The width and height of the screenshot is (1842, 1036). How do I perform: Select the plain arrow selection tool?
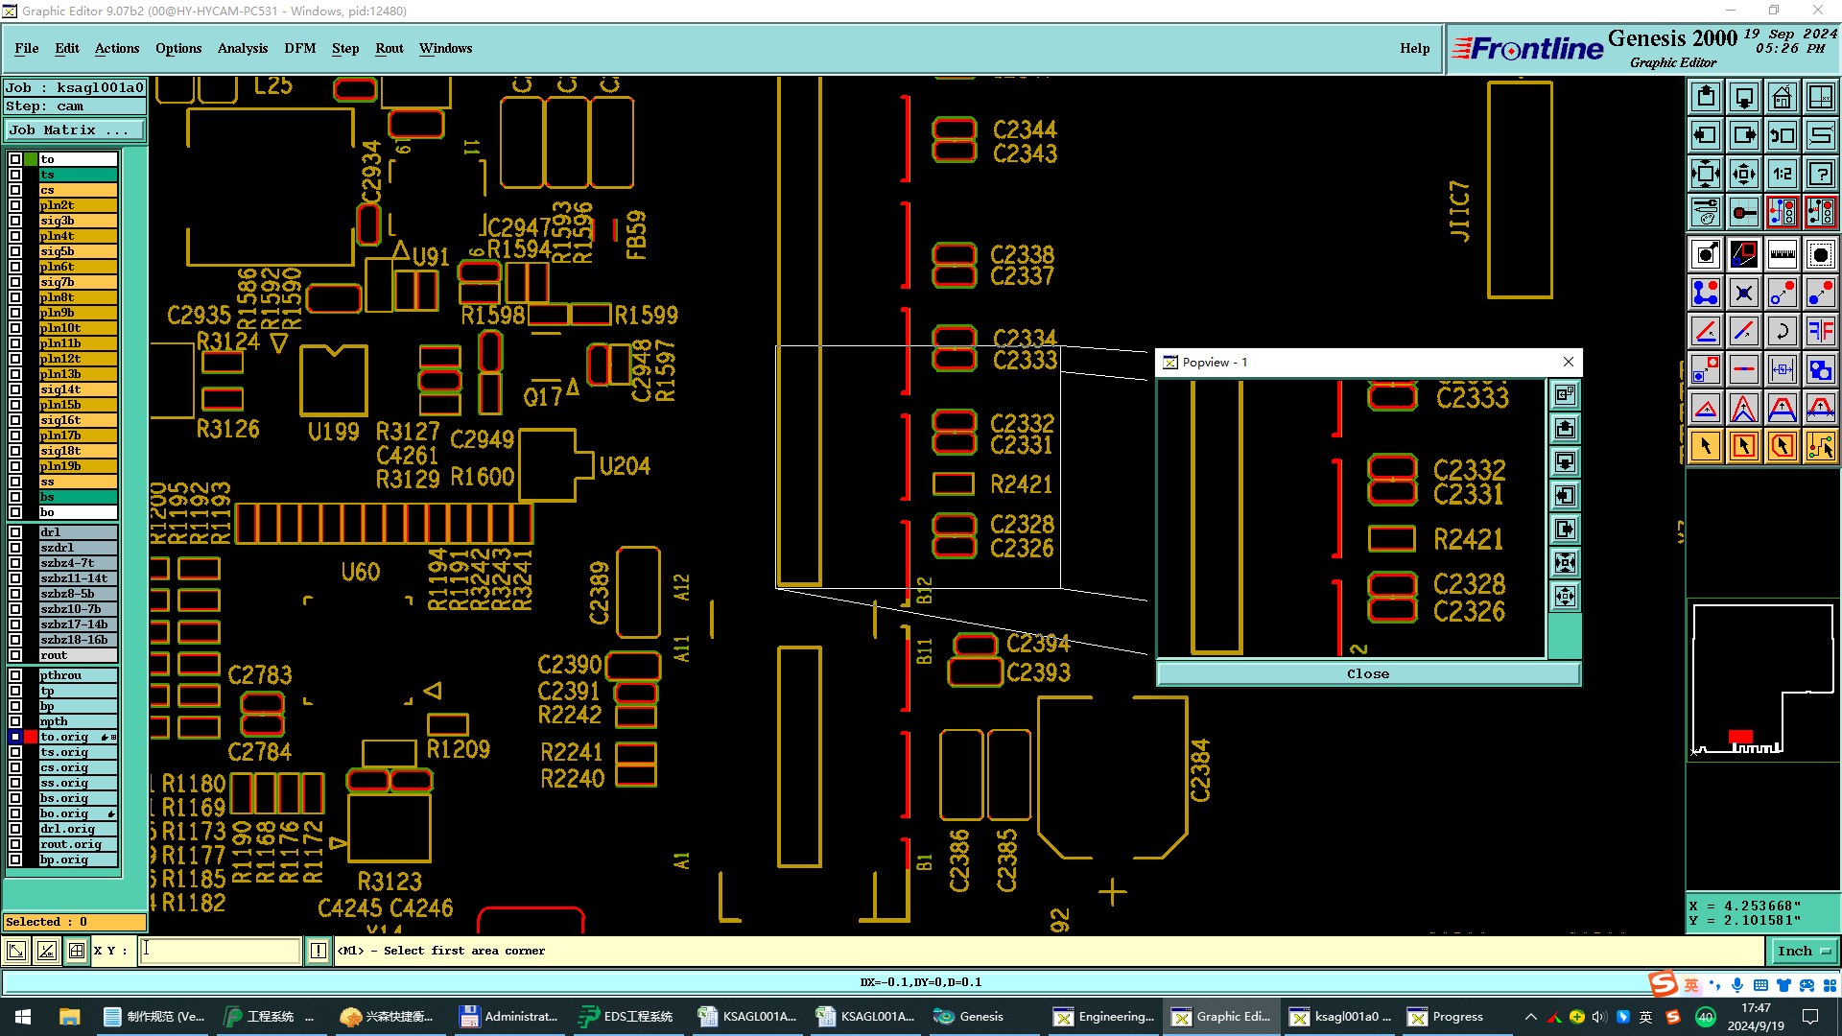pos(1706,446)
